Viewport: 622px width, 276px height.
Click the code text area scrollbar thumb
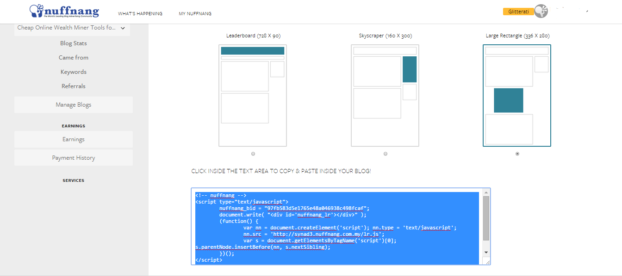click(486, 218)
